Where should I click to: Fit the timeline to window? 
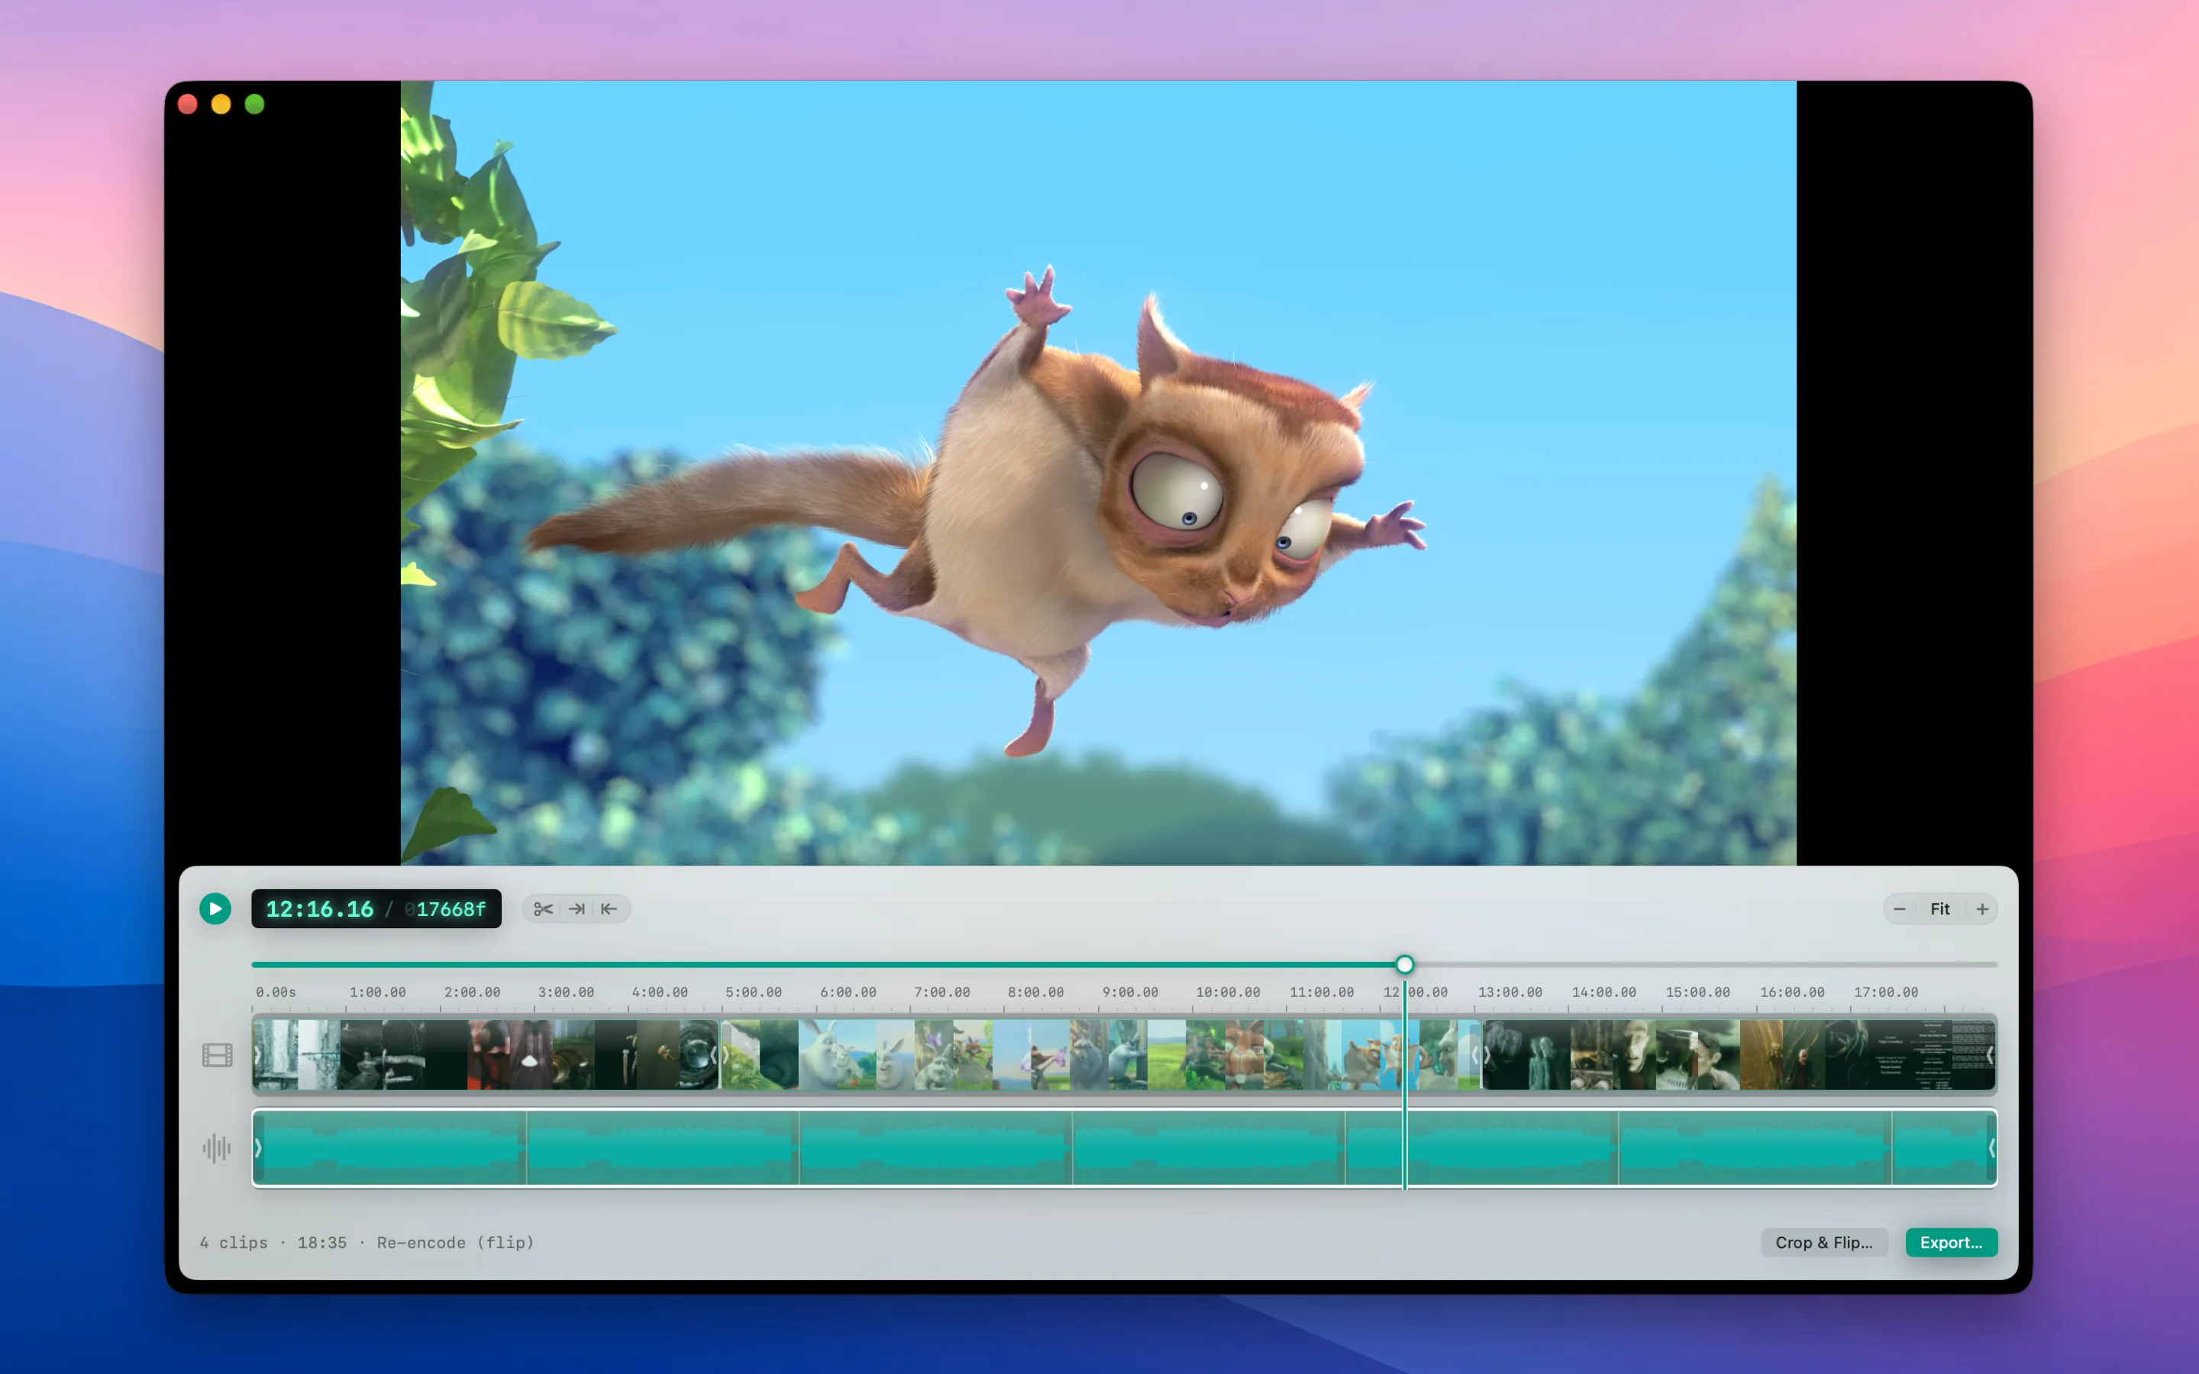click(1940, 908)
